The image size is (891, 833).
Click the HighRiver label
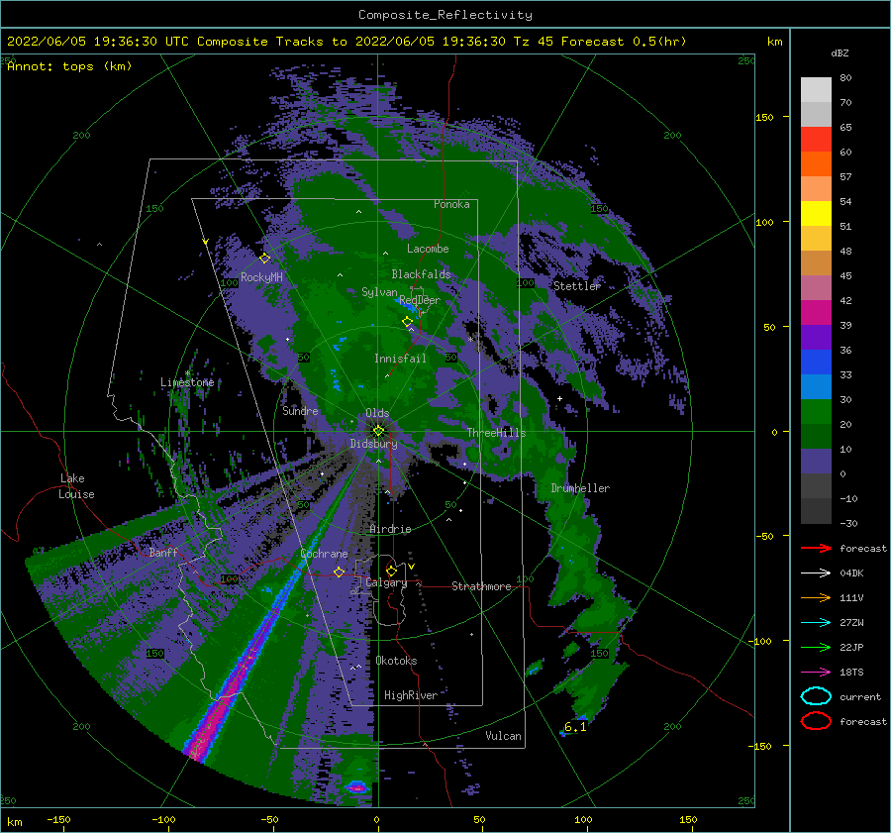click(411, 695)
